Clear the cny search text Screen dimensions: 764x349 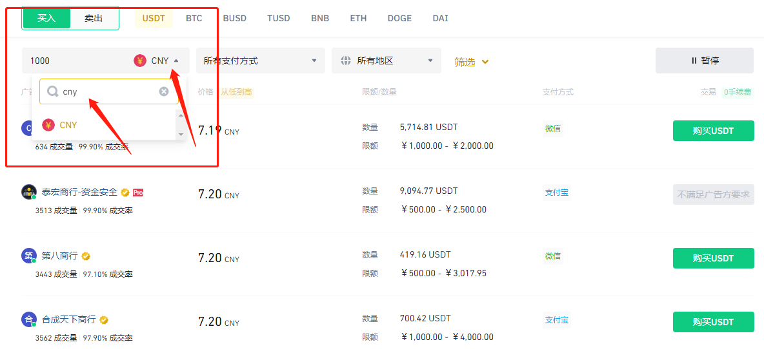click(x=164, y=91)
